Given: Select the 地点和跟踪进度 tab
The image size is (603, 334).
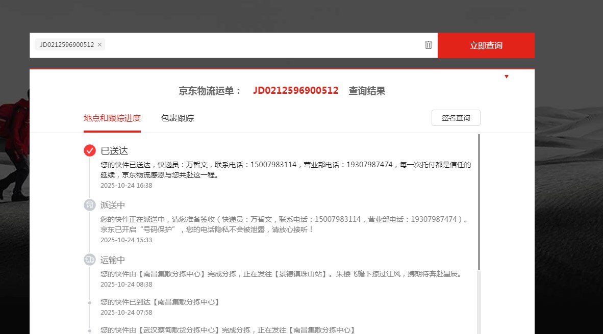Looking at the screenshot, I should tap(112, 118).
